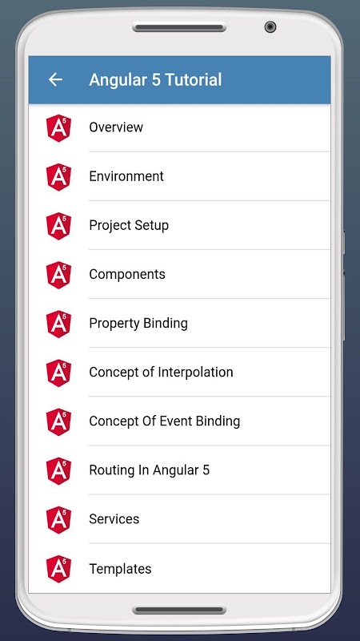The width and height of the screenshot is (360, 641).
Task: Tap the back arrow in the header
Action: pos(55,79)
